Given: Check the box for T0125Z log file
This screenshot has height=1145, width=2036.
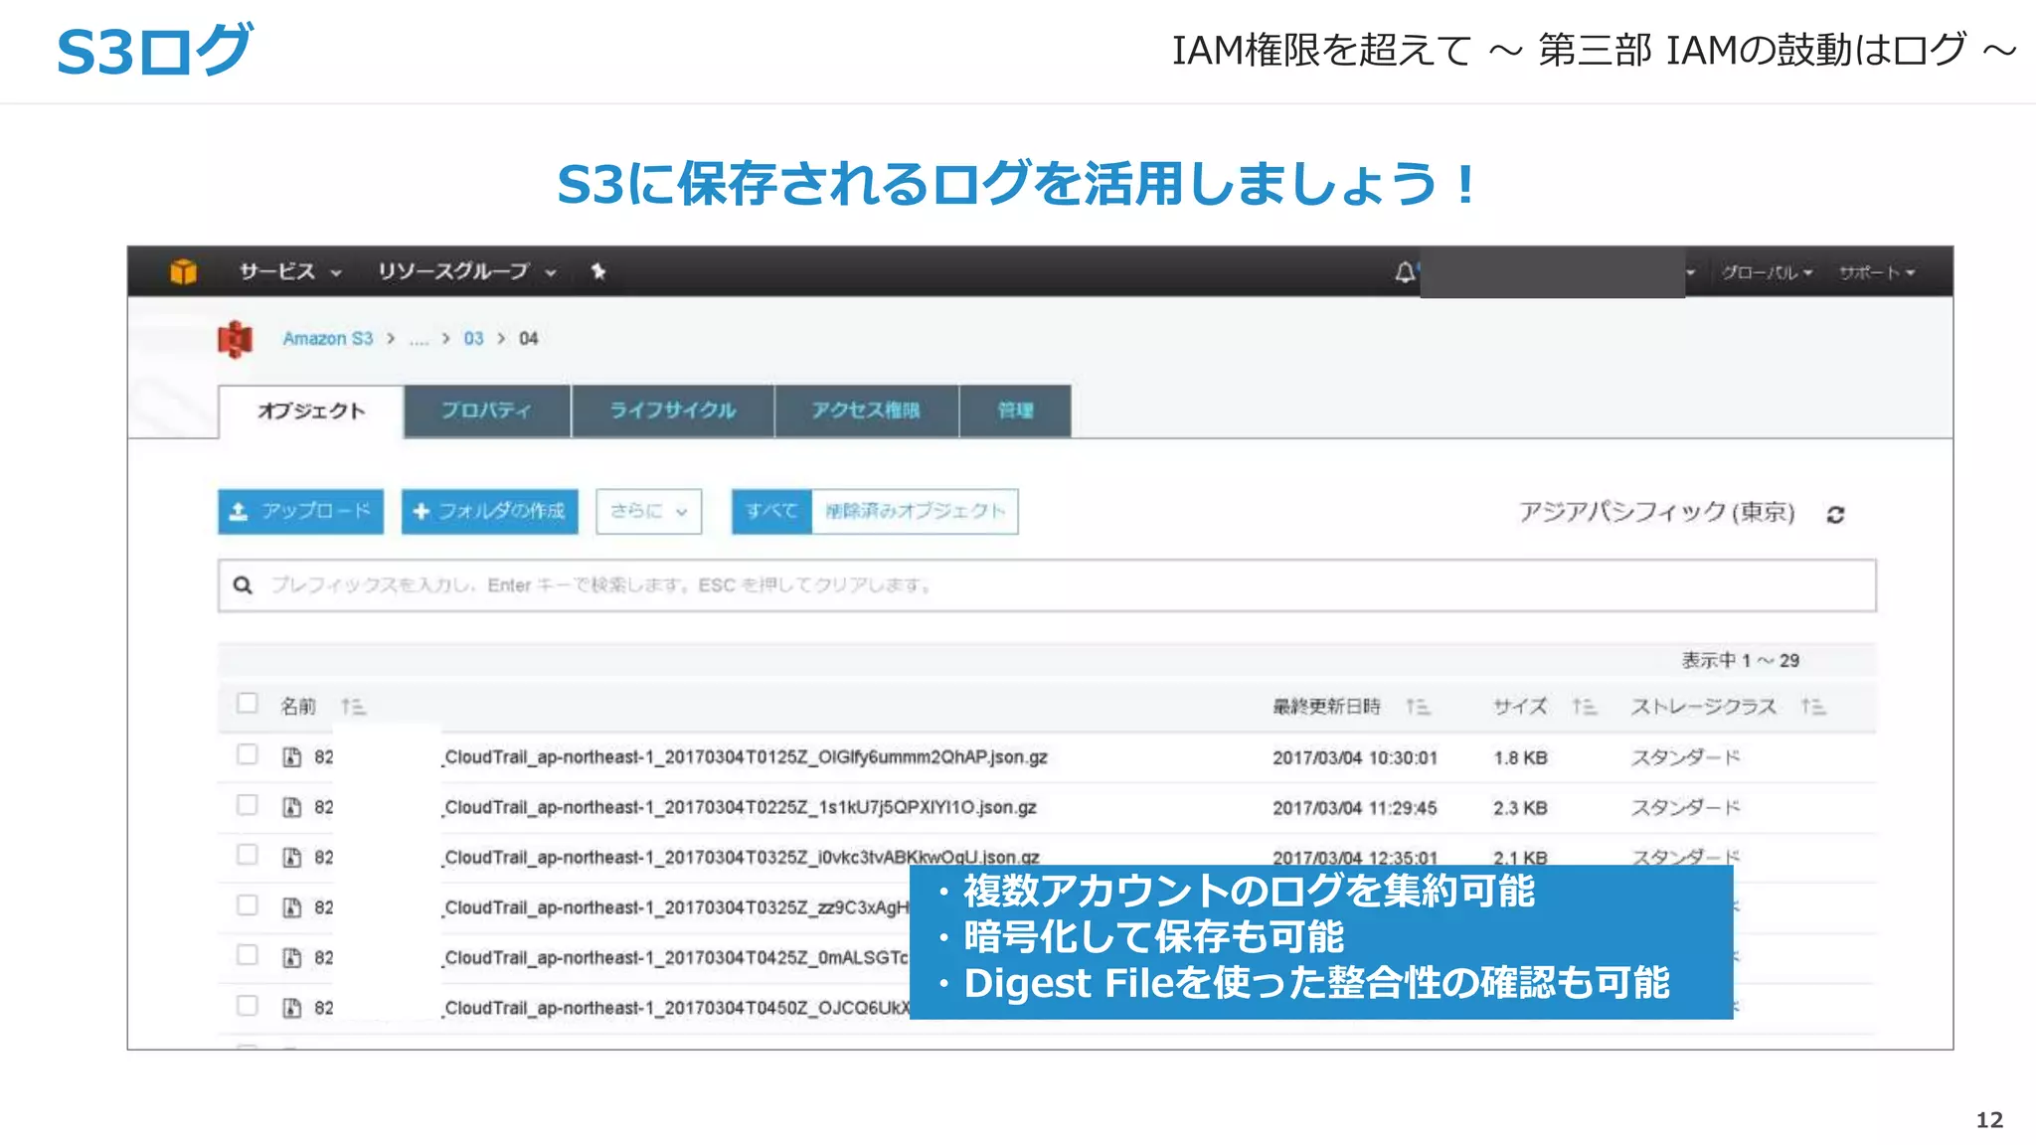Looking at the screenshot, I should pos(247,754).
